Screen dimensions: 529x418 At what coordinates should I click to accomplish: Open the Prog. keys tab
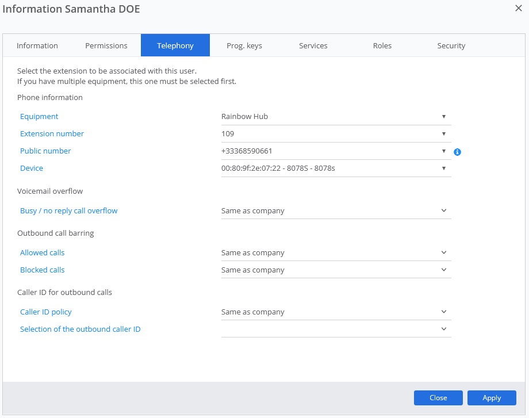[244, 45]
